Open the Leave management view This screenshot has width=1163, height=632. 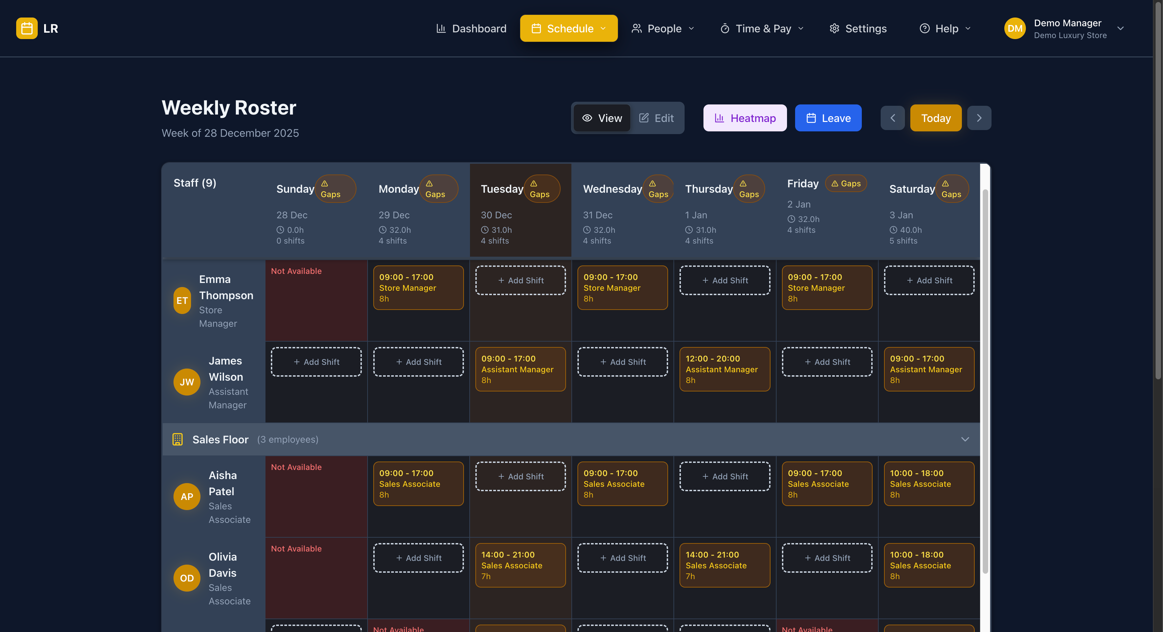[828, 118]
